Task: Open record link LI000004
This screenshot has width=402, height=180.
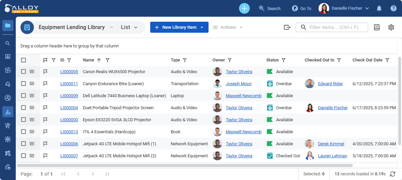Action: (69, 108)
